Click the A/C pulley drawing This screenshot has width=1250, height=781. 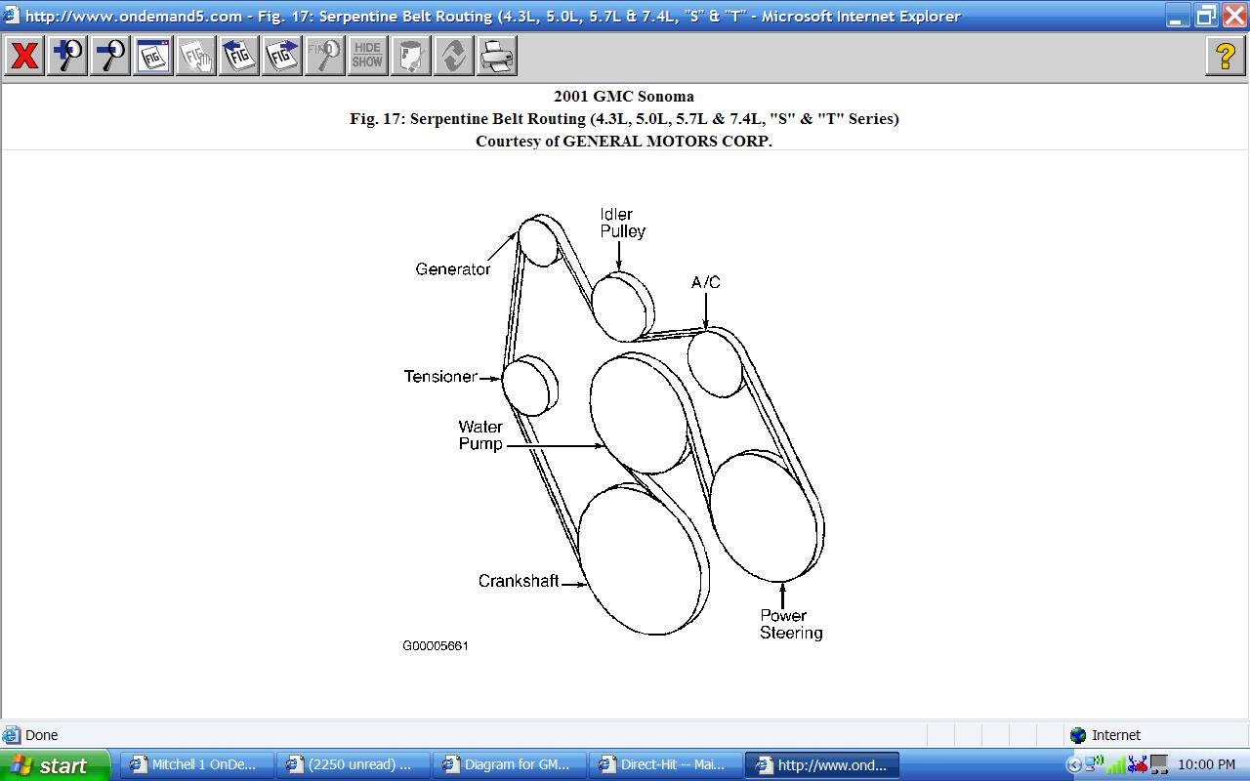715,363
